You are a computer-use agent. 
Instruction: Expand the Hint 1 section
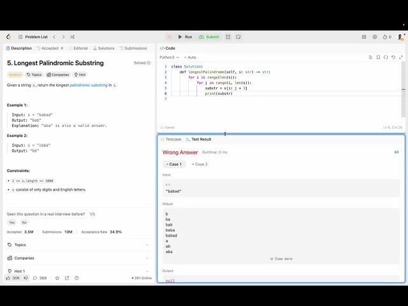78,271
